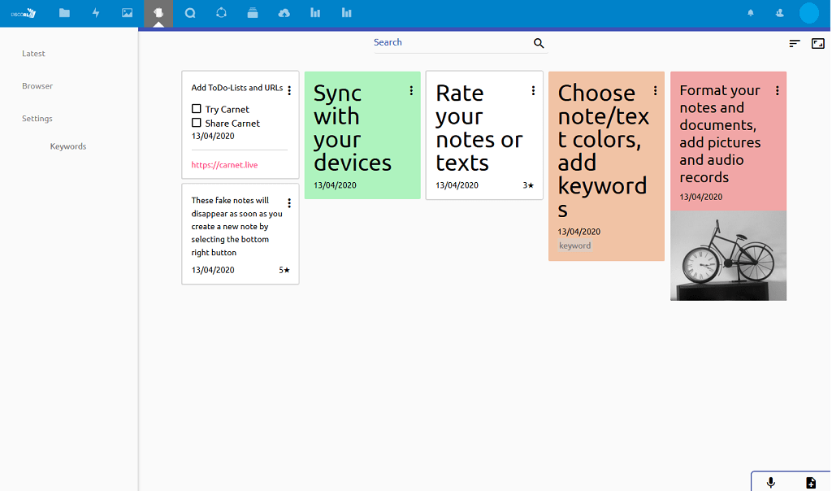
Task: Open the https://carnet.live link
Action: [x=224, y=165]
